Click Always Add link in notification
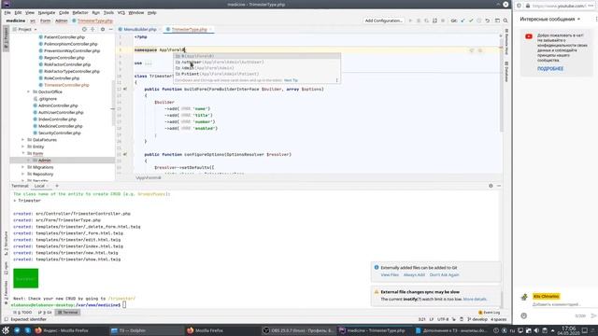 [414, 274]
